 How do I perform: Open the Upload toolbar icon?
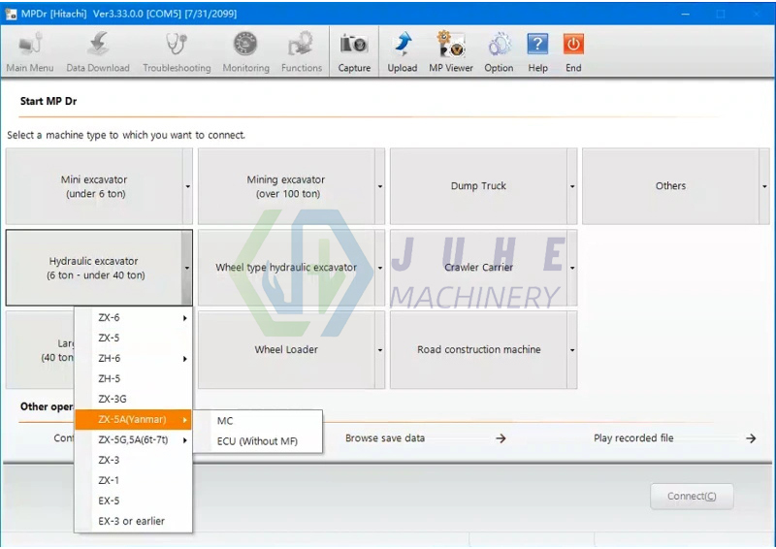pyautogui.click(x=402, y=45)
